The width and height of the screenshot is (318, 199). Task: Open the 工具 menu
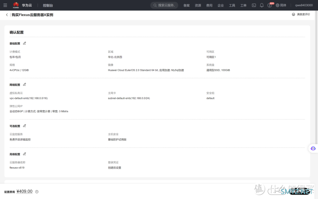(x=232, y=5)
